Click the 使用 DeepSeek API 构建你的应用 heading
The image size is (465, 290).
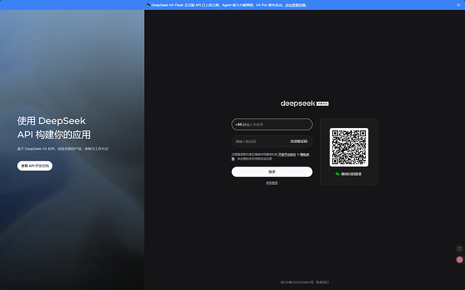(x=54, y=127)
